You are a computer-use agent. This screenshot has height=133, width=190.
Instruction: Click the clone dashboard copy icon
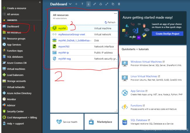[x=113, y=4]
